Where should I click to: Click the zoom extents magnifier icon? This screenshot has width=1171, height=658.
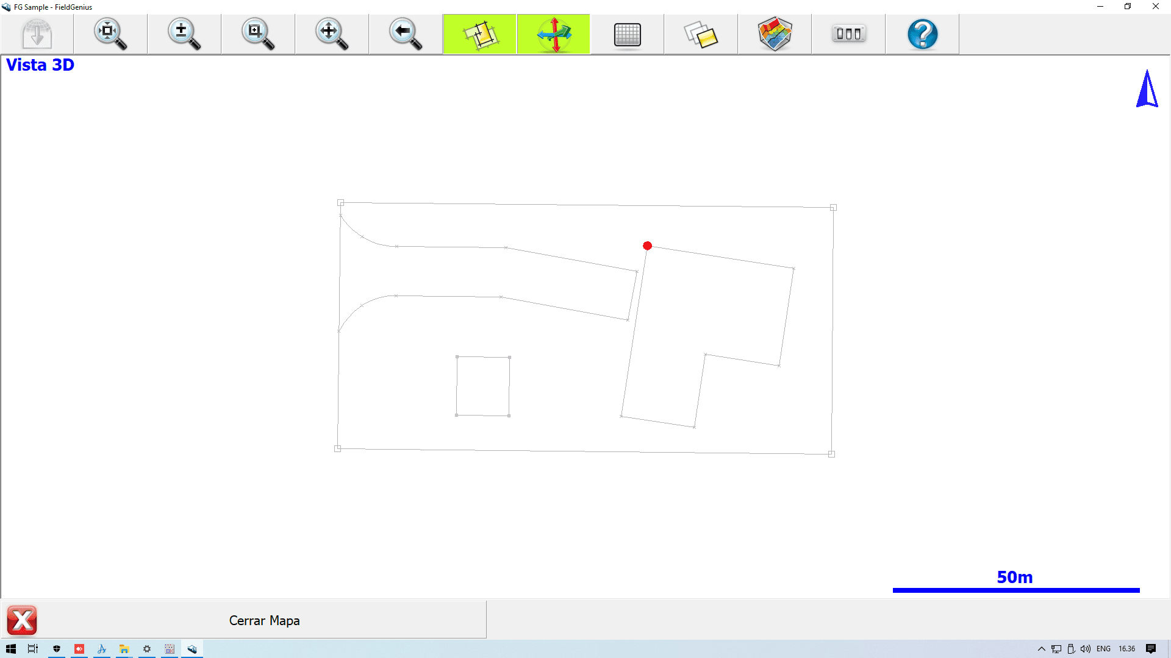point(110,34)
